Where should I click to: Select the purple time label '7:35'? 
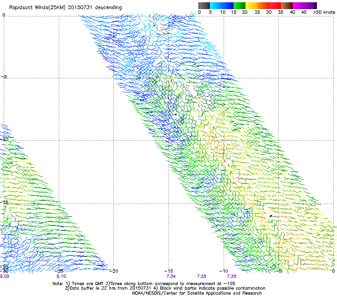tap(201, 276)
